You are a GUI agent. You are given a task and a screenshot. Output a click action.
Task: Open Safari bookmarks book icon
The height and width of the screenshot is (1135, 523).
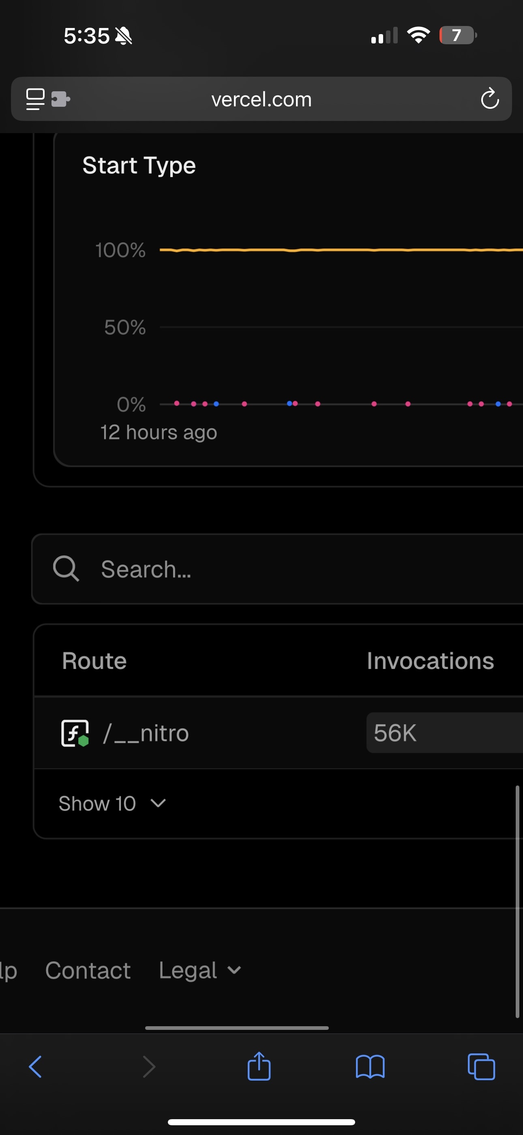point(370,1067)
